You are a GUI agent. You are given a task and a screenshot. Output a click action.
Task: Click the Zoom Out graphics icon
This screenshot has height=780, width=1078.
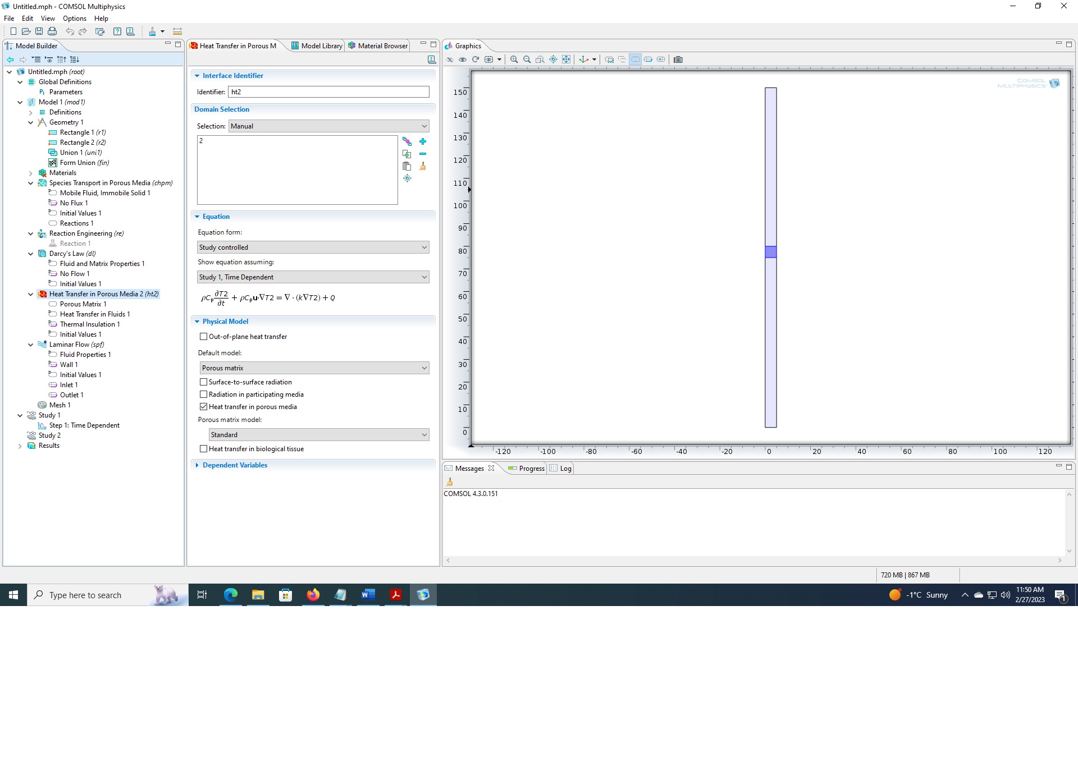(x=527, y=59)
